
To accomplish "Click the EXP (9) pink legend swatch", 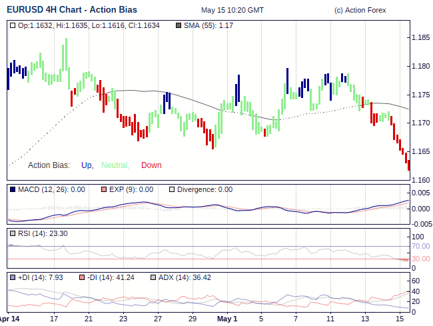I will [x=104, y=189].
